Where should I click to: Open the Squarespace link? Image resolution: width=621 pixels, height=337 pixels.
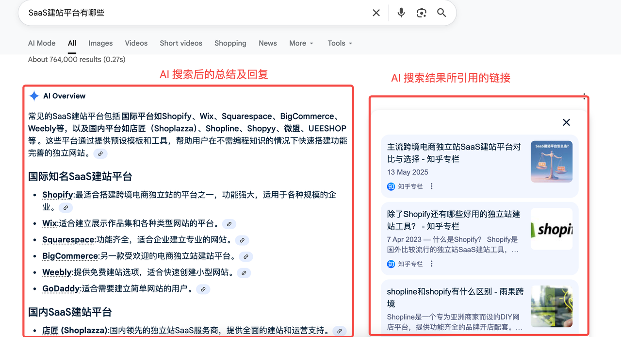pos(68,239)
